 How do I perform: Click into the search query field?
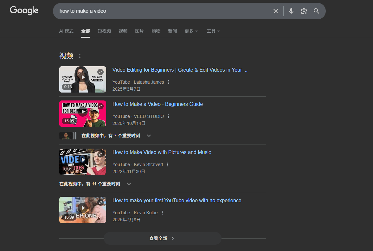(158, 11)
